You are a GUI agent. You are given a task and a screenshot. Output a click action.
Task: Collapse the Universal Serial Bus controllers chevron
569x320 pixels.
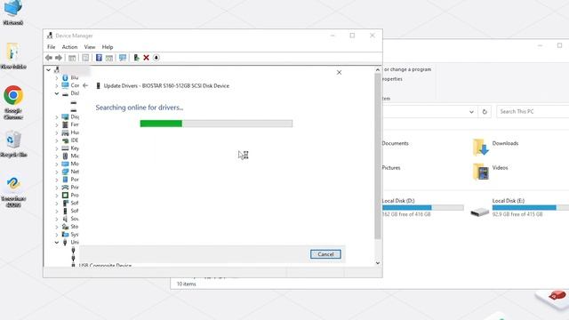coord(57,243)
